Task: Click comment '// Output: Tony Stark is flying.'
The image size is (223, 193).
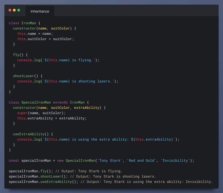Action: coord(89,171)
